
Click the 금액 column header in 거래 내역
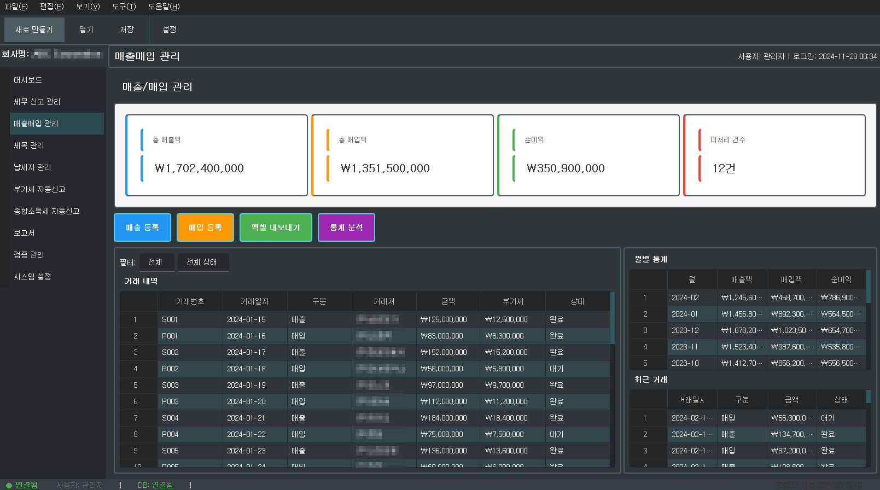(x=448, y=301)
